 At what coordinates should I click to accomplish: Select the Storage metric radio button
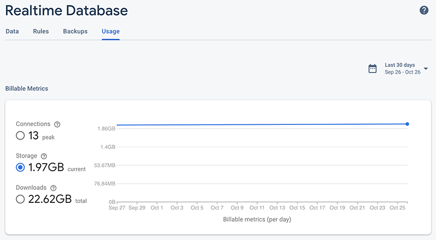(20, 167)
